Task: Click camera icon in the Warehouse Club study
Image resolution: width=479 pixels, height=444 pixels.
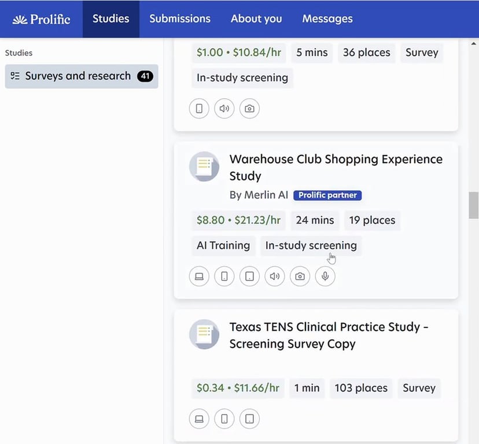Action: pyautogui.click(x=300, y=276)
